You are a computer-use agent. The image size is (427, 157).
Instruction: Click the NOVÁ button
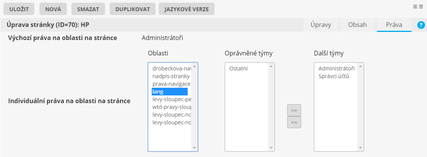pyautogui.click(x=53, y=9)
